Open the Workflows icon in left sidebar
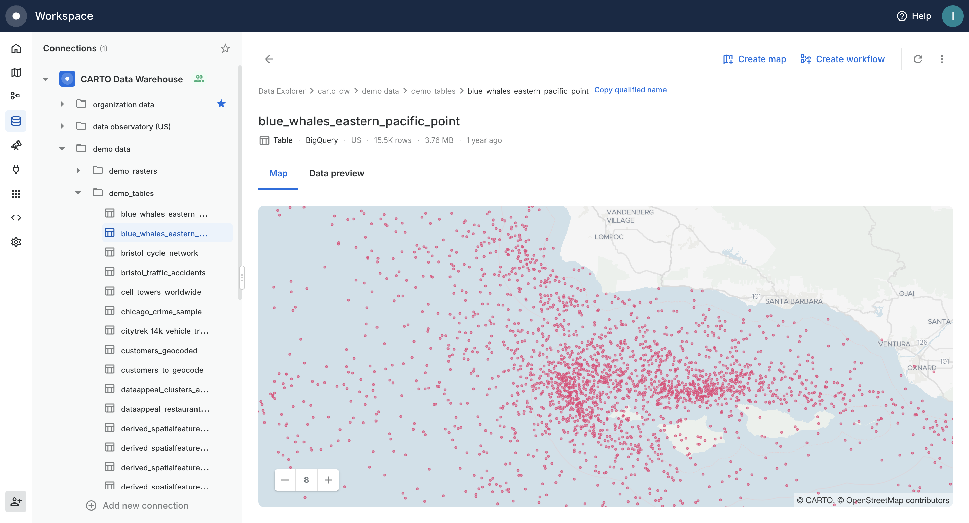The width and height of the screenshot is (969, 523). point(16,96)
